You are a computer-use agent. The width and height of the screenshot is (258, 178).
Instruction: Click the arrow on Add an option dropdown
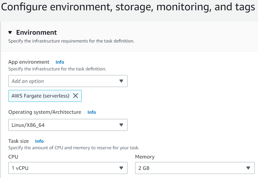[121, 81]
